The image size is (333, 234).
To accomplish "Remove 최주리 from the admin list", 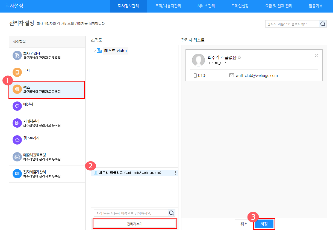I will coord(316,56).
